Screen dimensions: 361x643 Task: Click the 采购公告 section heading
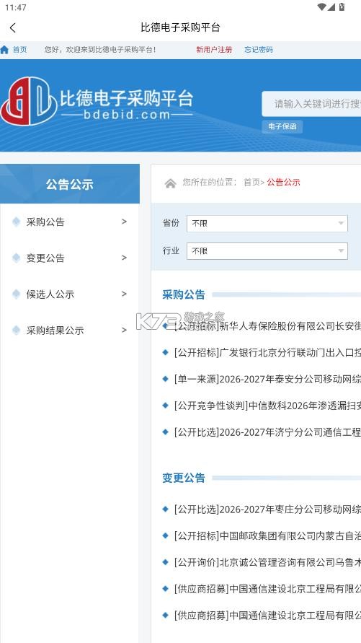click(184, 294)
